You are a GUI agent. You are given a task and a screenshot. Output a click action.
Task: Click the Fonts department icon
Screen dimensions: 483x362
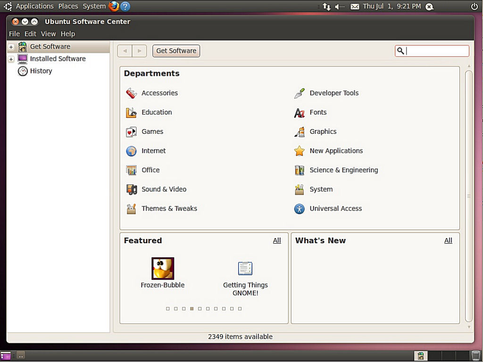[x=299, y=113]
